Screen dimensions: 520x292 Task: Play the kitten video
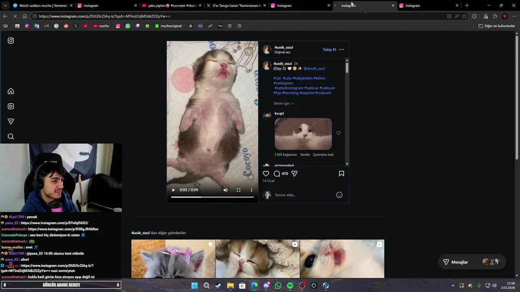click(x=173, y=190)
